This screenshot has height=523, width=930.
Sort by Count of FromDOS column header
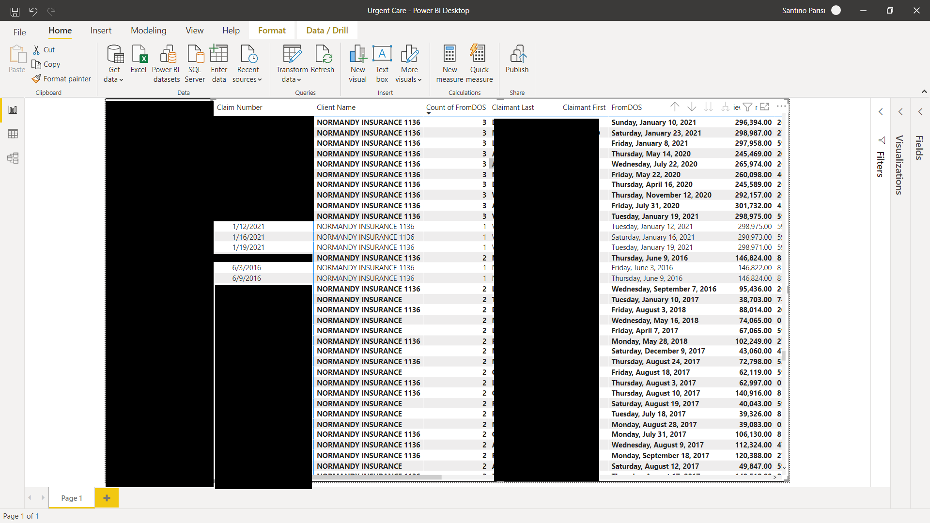[456, 108]
